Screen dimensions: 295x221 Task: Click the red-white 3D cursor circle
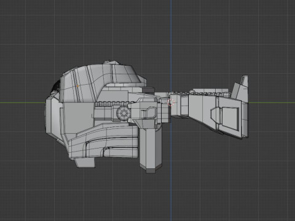pyautogui.click(x=171, y=103)
